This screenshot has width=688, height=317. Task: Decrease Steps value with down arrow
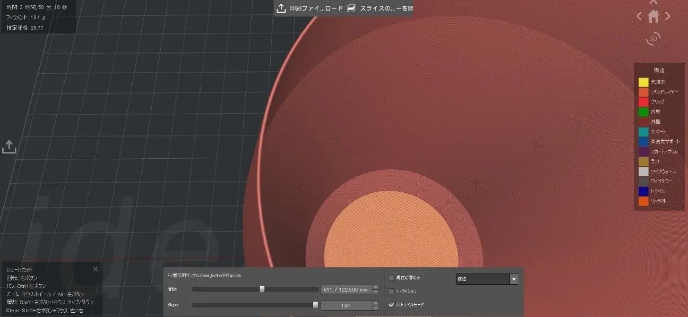pyautogui.click(x=376, y=308)
